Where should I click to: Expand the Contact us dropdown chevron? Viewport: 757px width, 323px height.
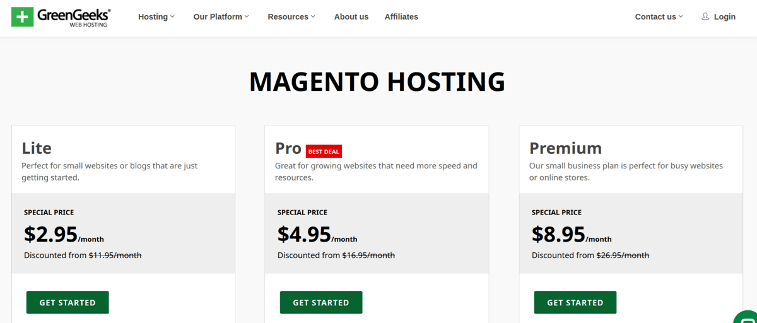681,16
